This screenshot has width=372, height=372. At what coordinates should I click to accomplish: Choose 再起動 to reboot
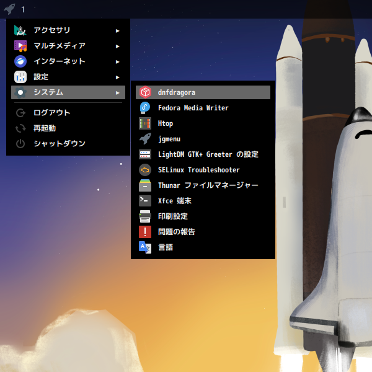coord(68,128)
